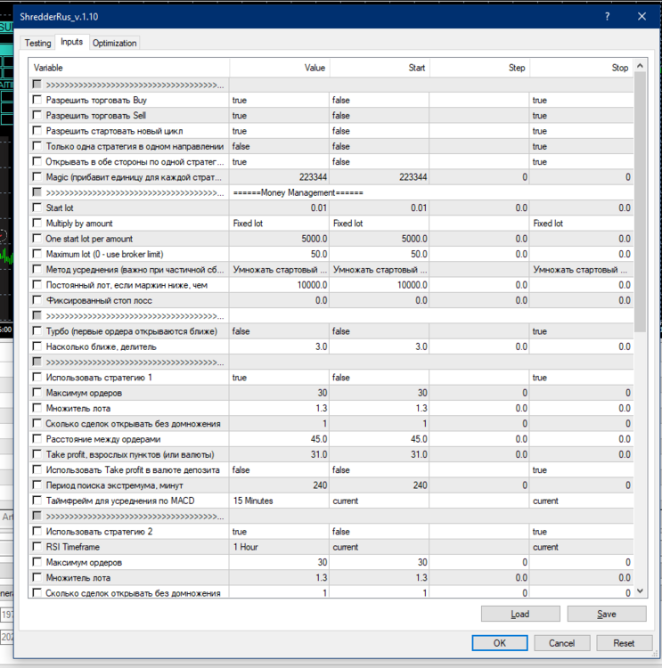Check the Start lot checkbox
The width and height of the screenshot is (662, 668).
pos(37,208)
